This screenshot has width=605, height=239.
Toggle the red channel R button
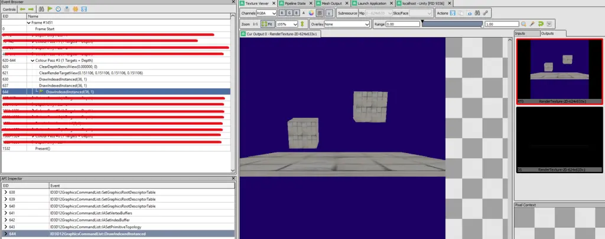tap(282, 13)
